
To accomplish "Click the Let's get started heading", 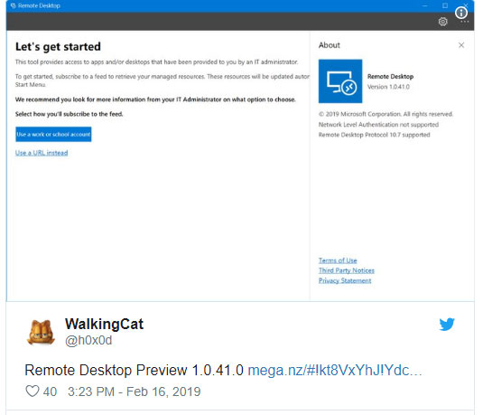I will pos(58,47).
